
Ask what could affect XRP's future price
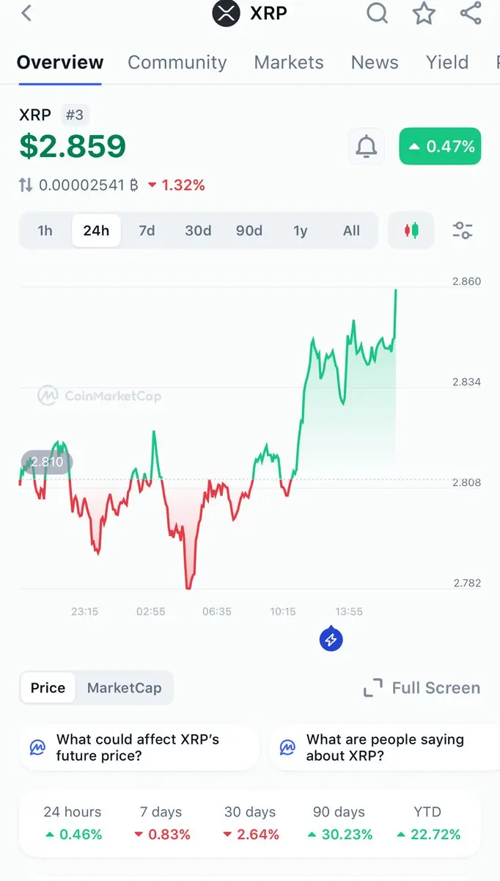point(139,747)
